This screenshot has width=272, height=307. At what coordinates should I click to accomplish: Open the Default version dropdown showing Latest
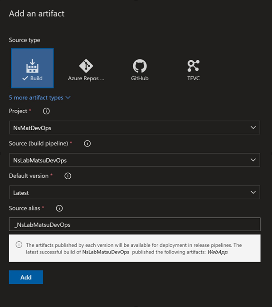135,192
